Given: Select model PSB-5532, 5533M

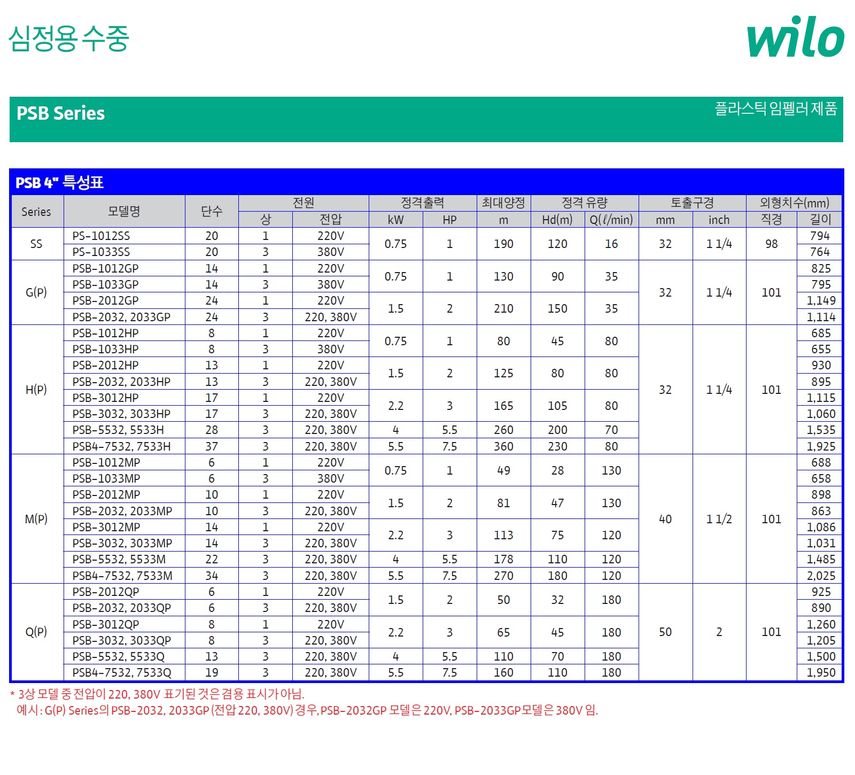Looking at the screenshot, I should 119,559.
